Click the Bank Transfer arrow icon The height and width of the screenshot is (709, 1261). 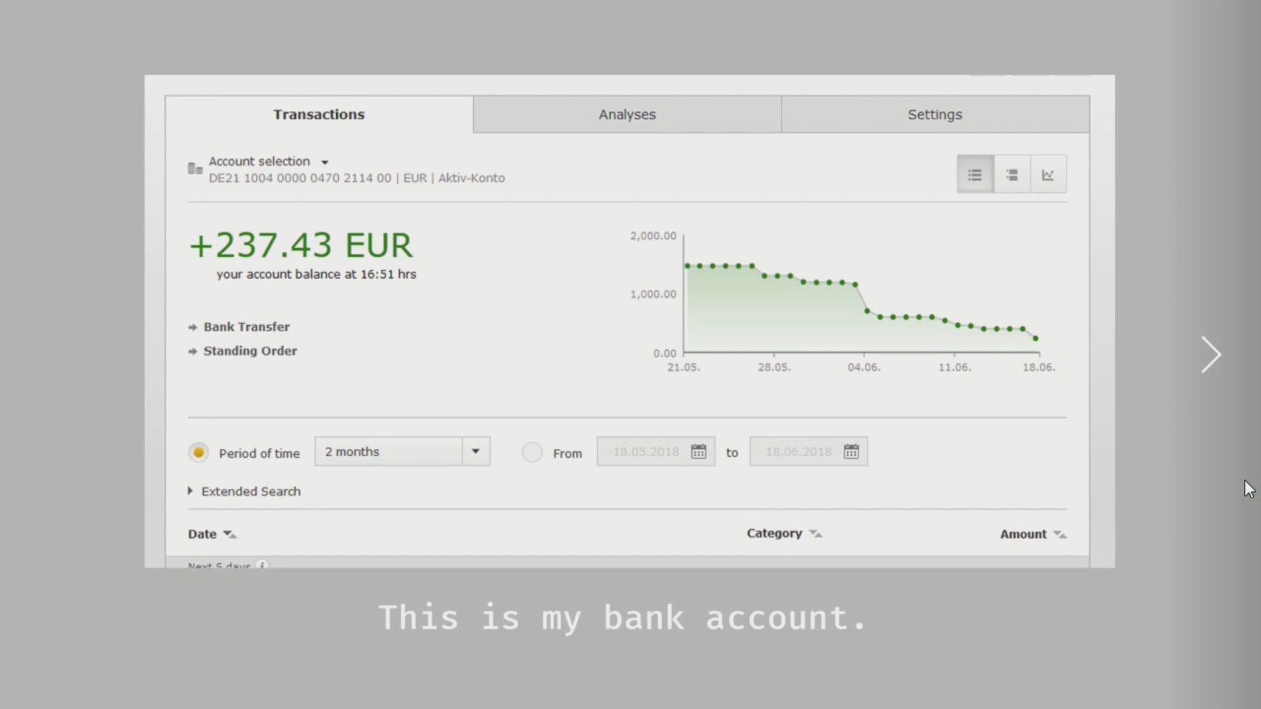191,326
